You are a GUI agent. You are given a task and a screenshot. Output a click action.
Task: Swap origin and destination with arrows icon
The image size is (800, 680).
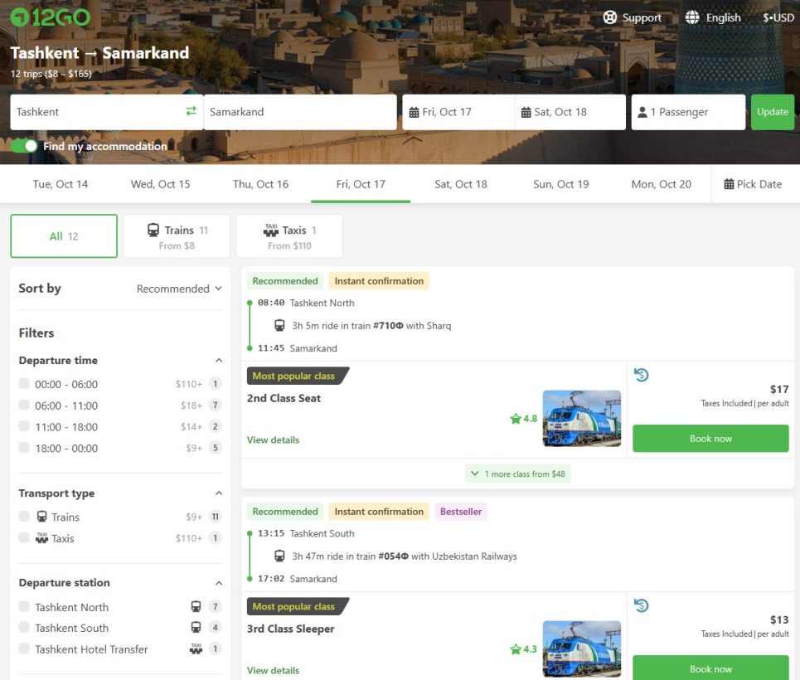click(192, 111)
